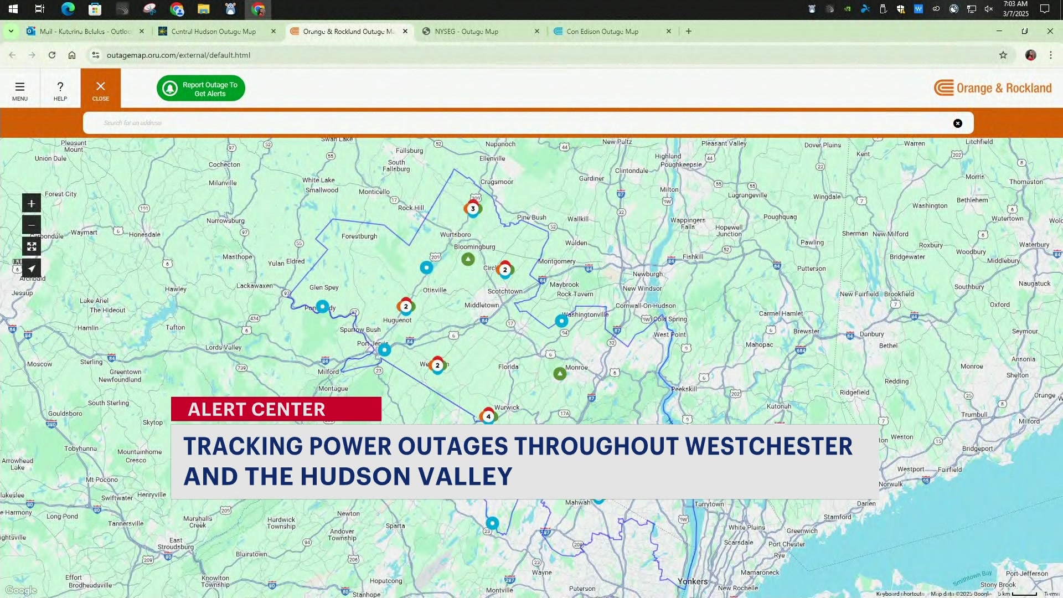
Task: Reload the outage map page
Action: (52, 55)
